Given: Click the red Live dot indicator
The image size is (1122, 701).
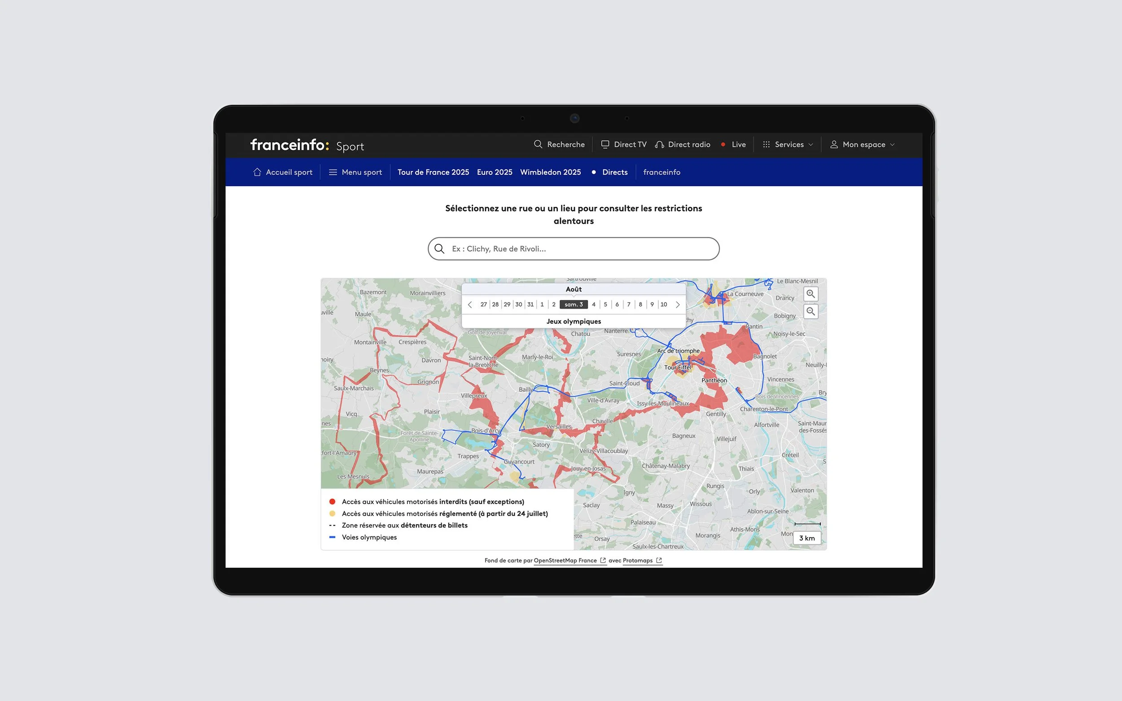Looking at the screenshot, I should tap(723, 145).
